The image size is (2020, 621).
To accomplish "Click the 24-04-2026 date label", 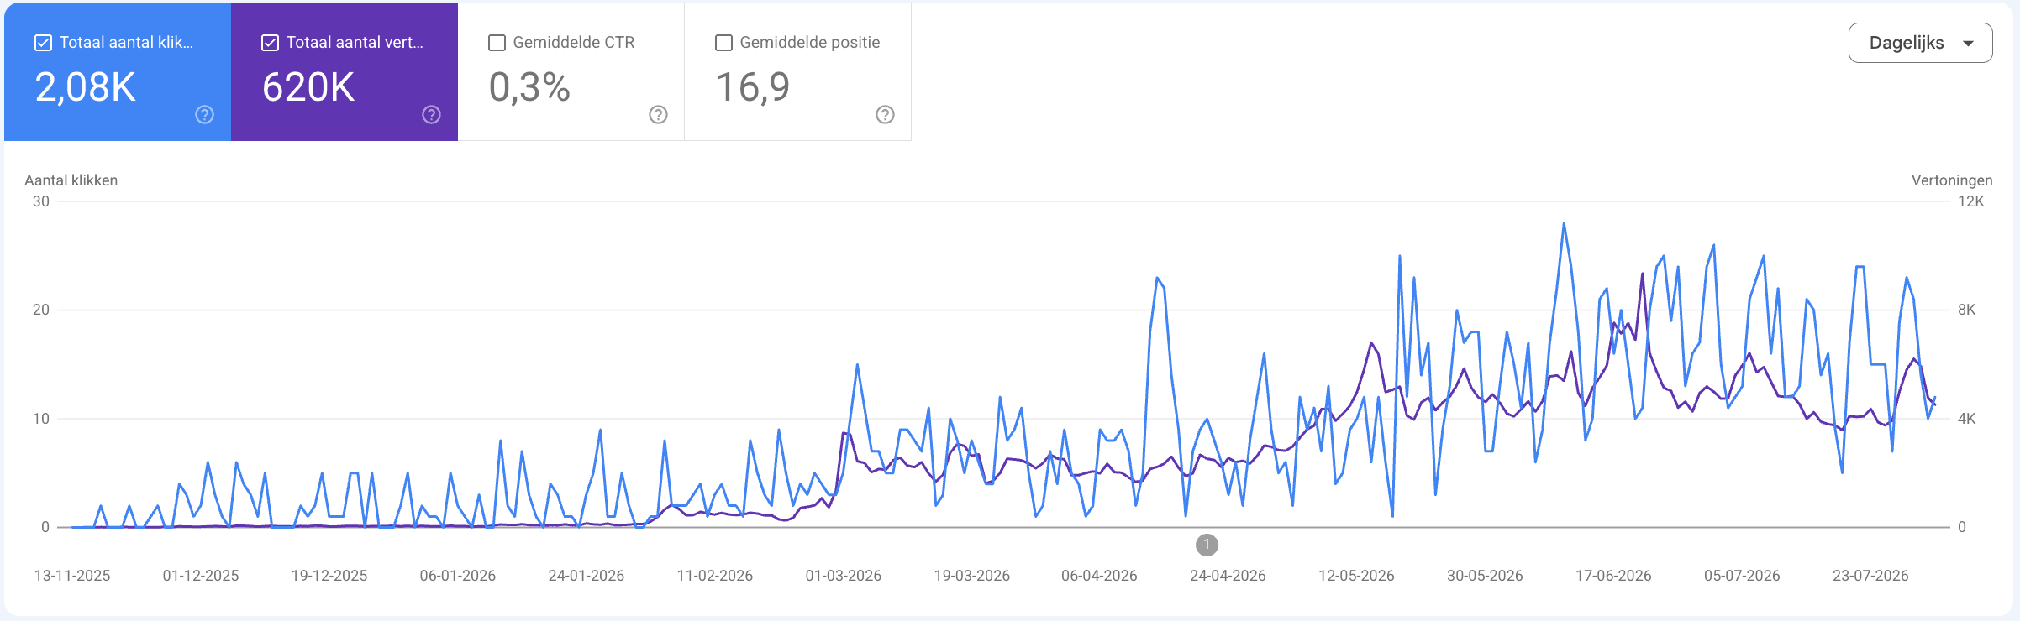I will click(x=1228, y=576).
